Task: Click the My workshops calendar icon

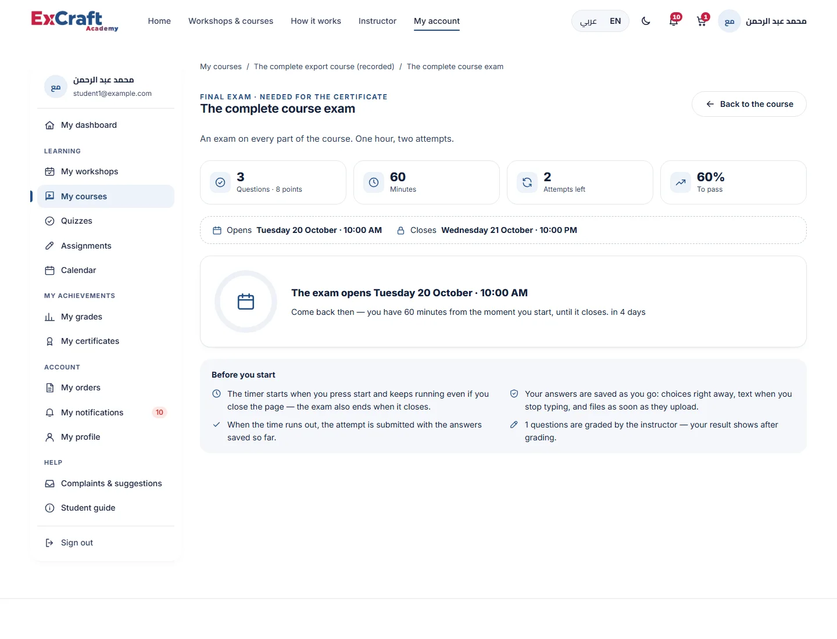Action: coord(49,171)
